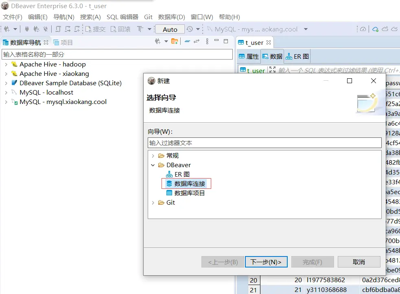Select the ER 图 wizard item
Screen dimensions: 400x294
(178, 175)
